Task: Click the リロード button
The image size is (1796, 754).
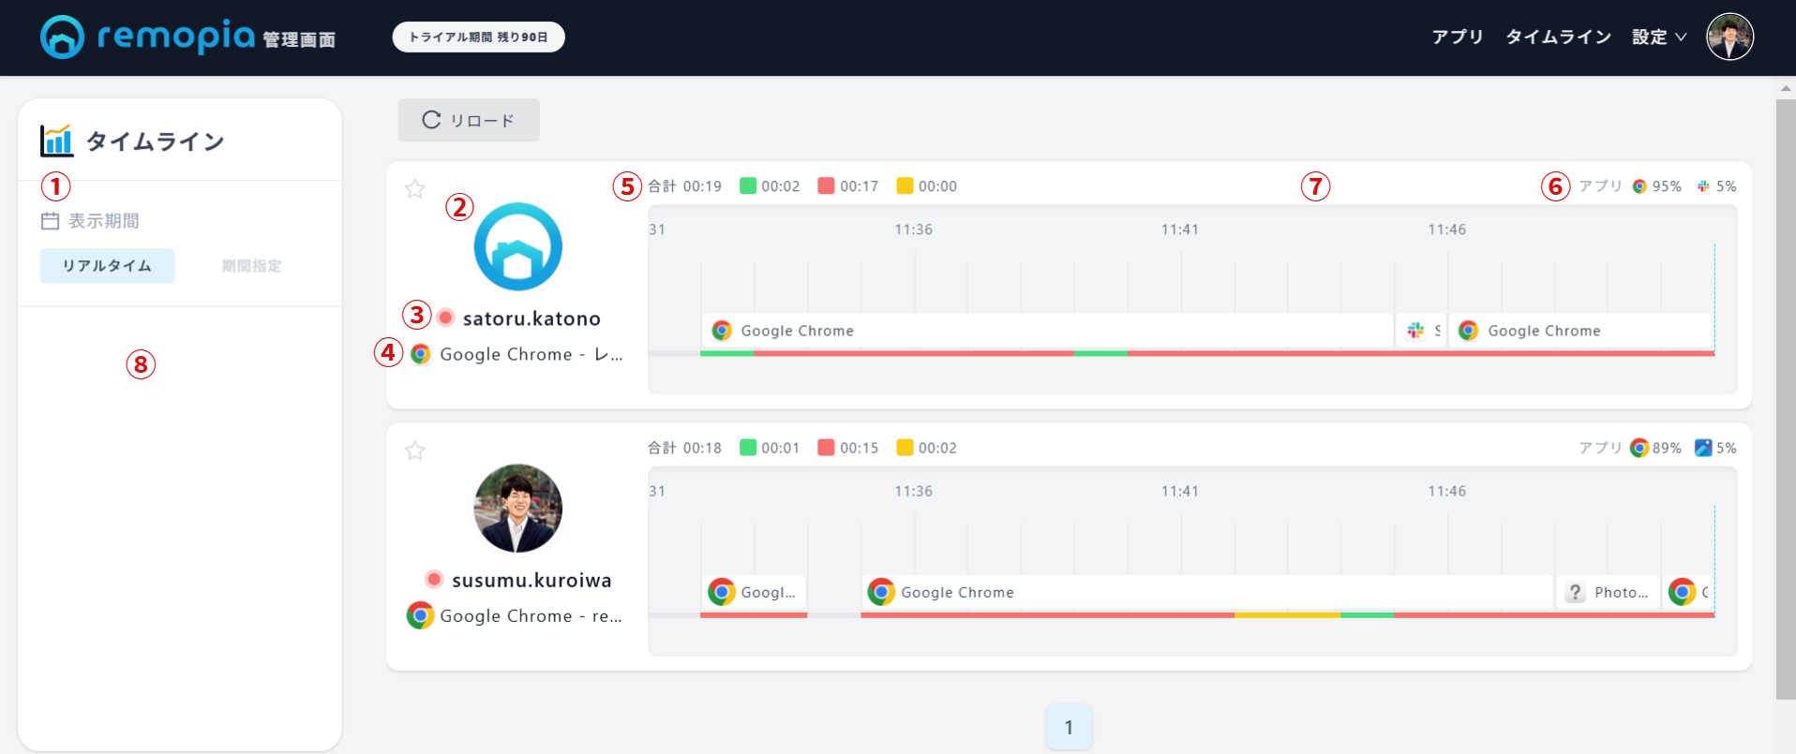Action: pyautogui.click(x=469, y=120)
